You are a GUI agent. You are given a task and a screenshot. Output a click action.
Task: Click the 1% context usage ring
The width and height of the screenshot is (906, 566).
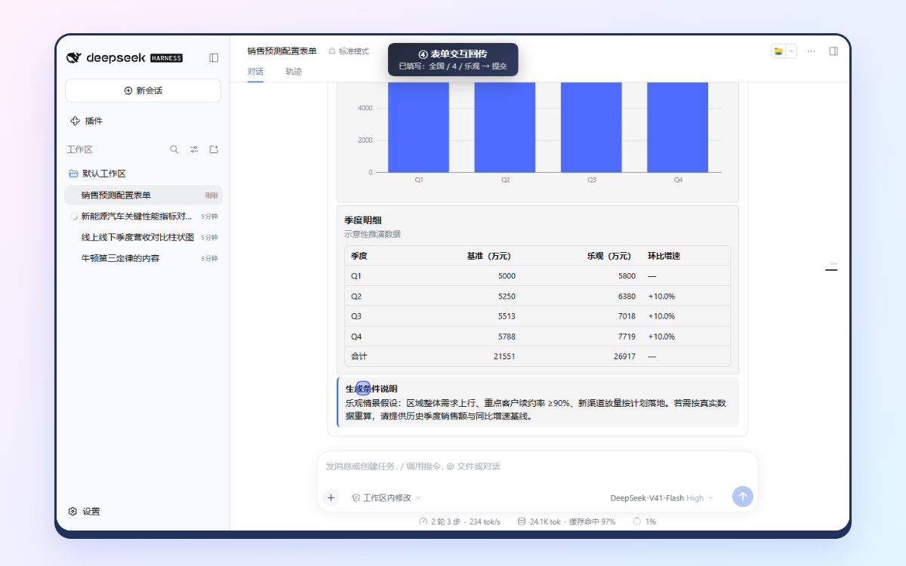[636, 521]
